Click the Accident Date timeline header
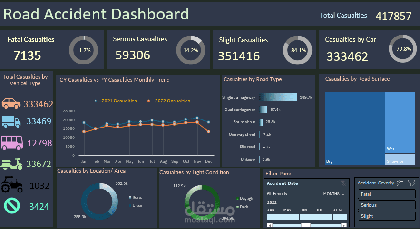Screen dimensions: 420x229 pyautogui.click(x=283, y=183)
